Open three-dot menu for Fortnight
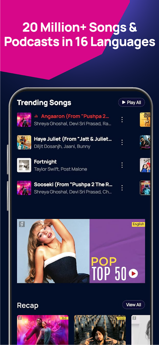Image resolution: width=159 pixels, height=345 pixels. point(122,165)
